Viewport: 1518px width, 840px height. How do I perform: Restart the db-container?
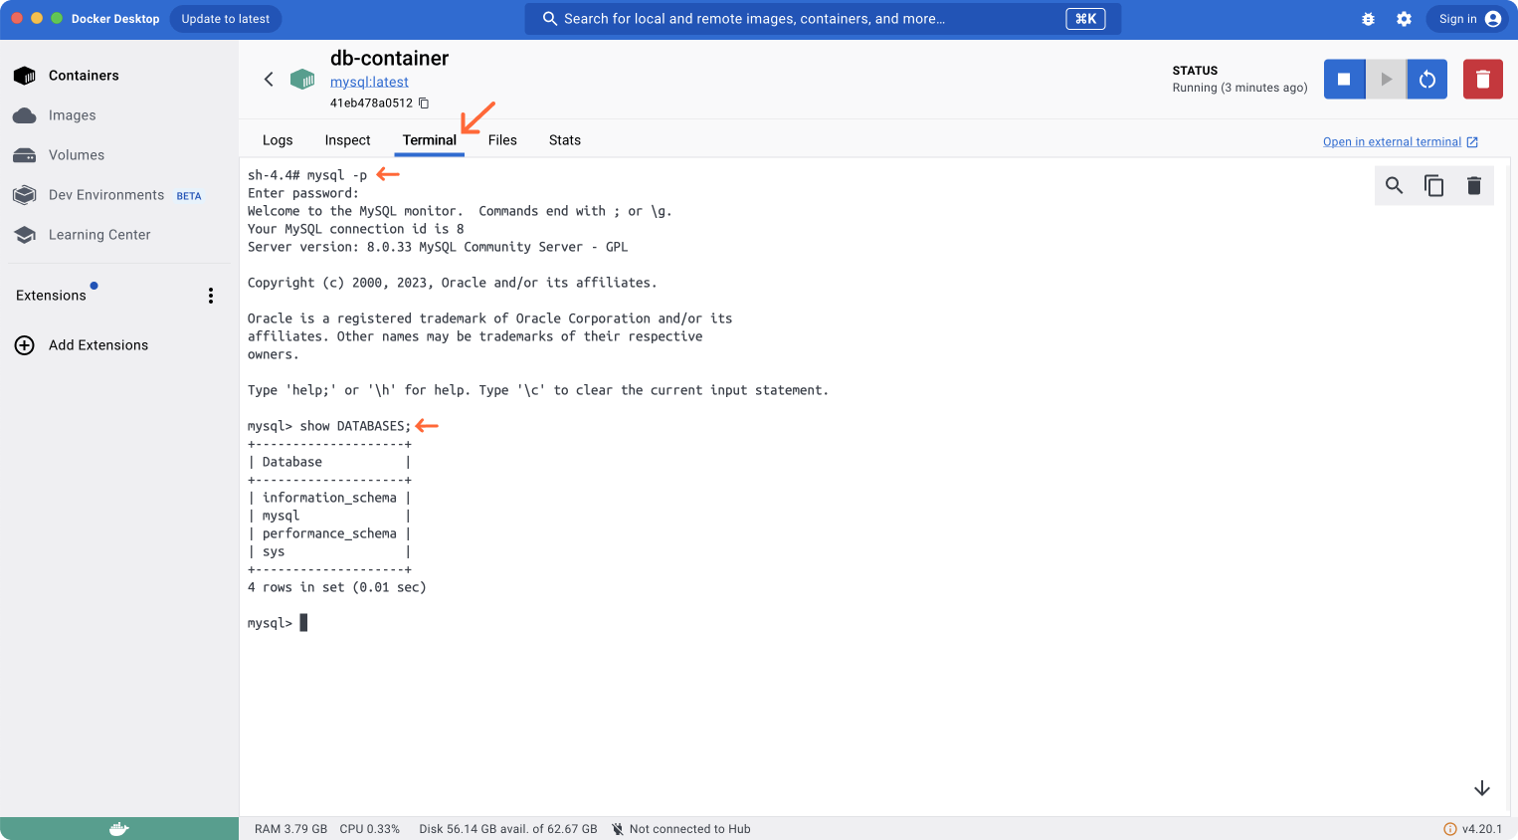pos(1427,79)
